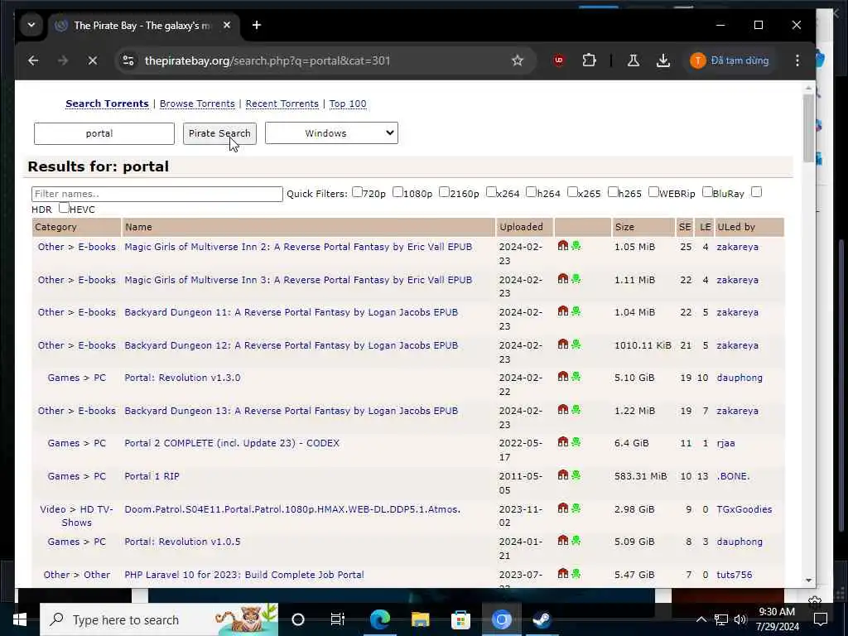Screen dimensions: 848x636
Task: Click Windows taskbar search box
Action: point(159,619)
